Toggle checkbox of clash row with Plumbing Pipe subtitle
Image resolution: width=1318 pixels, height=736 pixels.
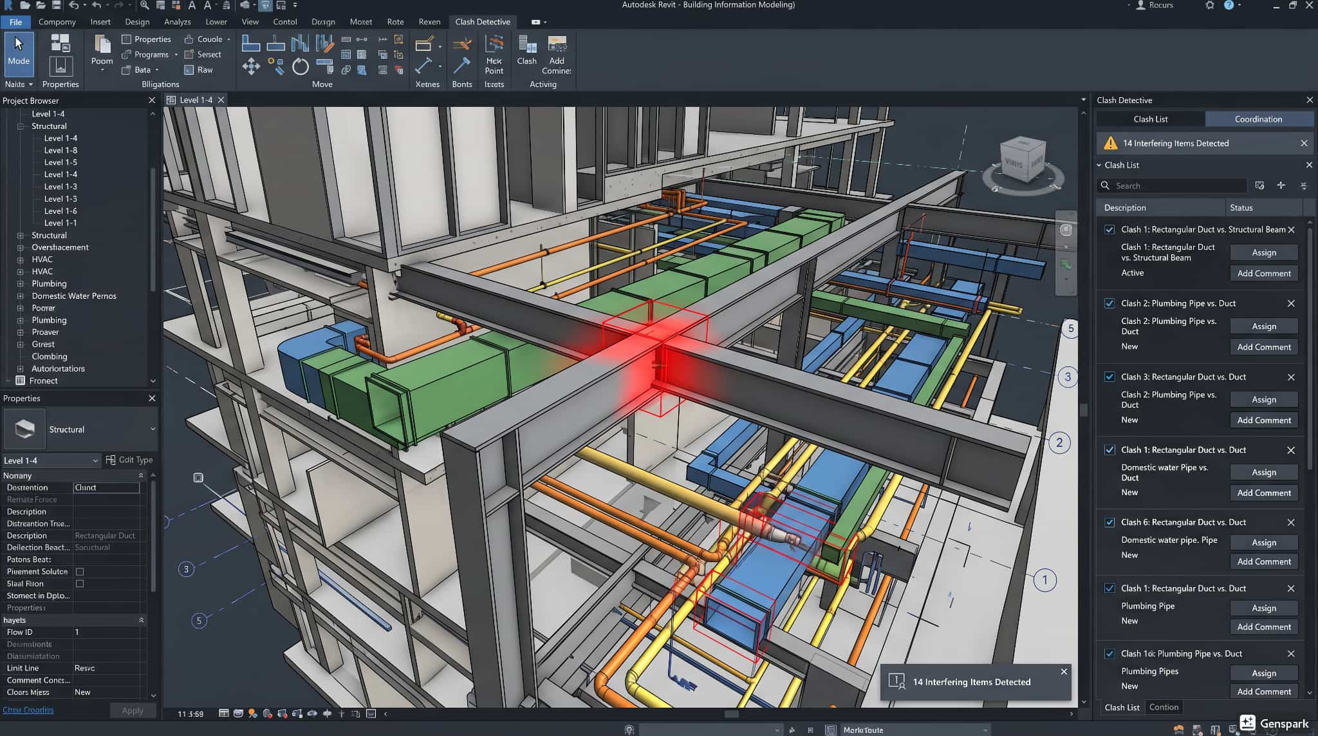[1109, 589]
